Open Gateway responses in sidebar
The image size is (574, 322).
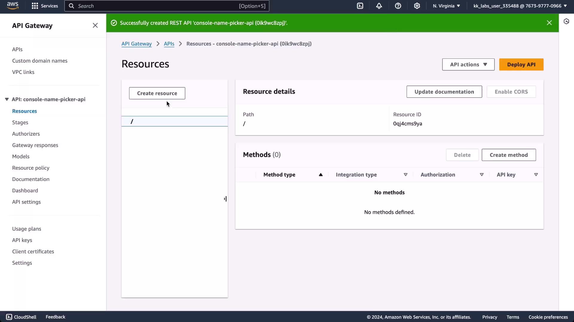35,145
